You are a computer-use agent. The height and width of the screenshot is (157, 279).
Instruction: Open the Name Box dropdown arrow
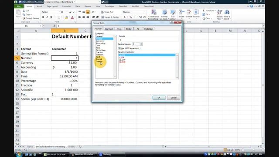coord(40,26)
